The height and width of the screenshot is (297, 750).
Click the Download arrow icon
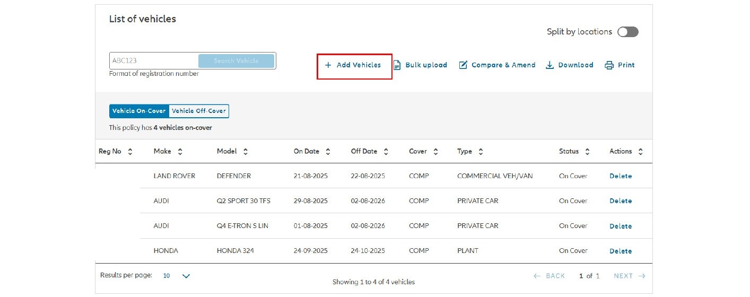(550, 65)
